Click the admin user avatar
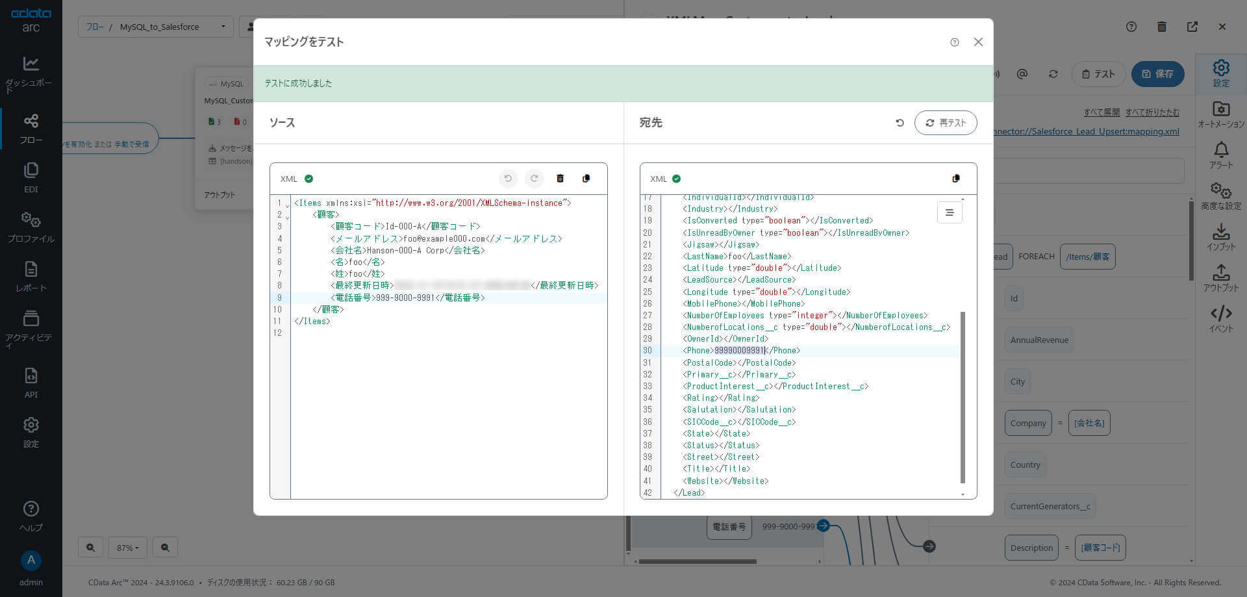The height and width of the screenshot is (597, 1247). tap(31, 561)
